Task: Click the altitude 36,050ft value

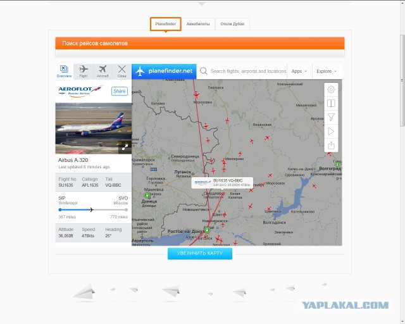Action: point(66,236)
